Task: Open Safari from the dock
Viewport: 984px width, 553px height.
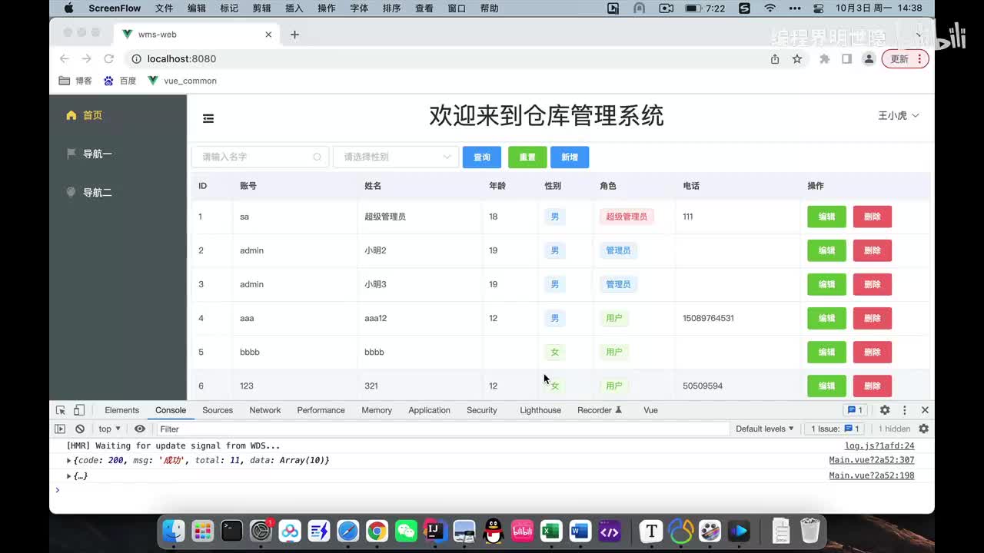Action: [x=347, y=531]
